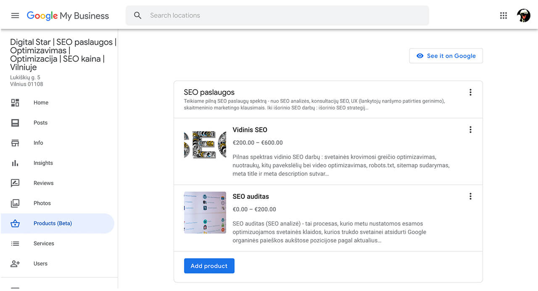Open Services section

[x=58, y=244]
